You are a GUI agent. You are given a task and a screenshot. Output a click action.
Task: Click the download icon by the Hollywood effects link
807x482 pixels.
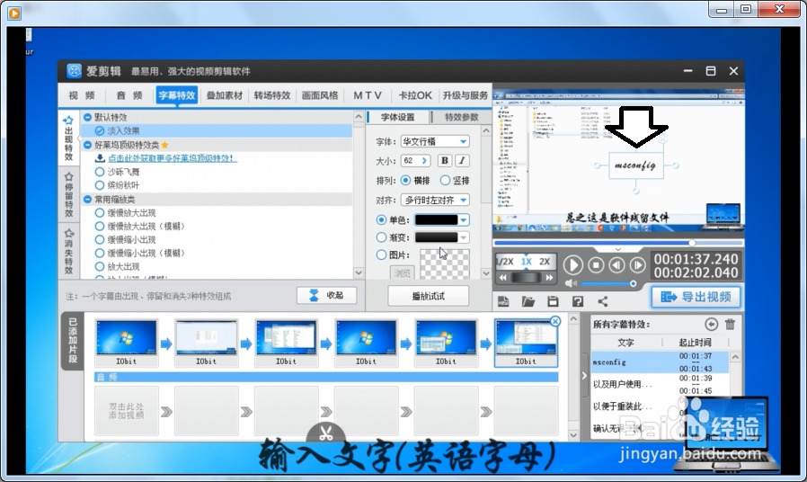[x=101, y=158]
